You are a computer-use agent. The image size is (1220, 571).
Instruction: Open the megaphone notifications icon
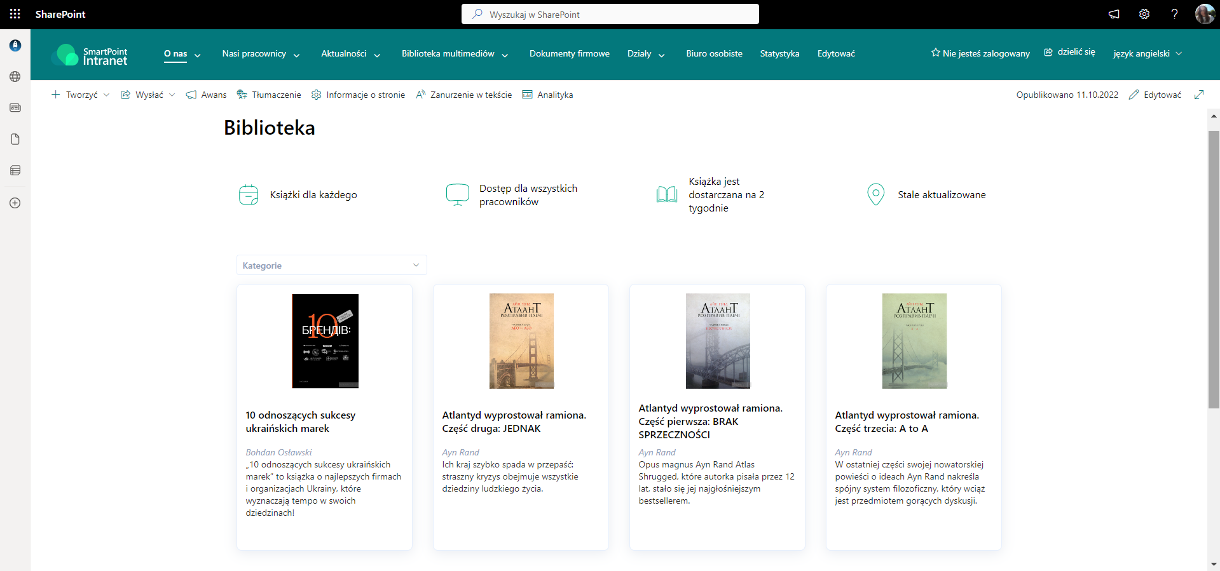(x=1114, y=14)
